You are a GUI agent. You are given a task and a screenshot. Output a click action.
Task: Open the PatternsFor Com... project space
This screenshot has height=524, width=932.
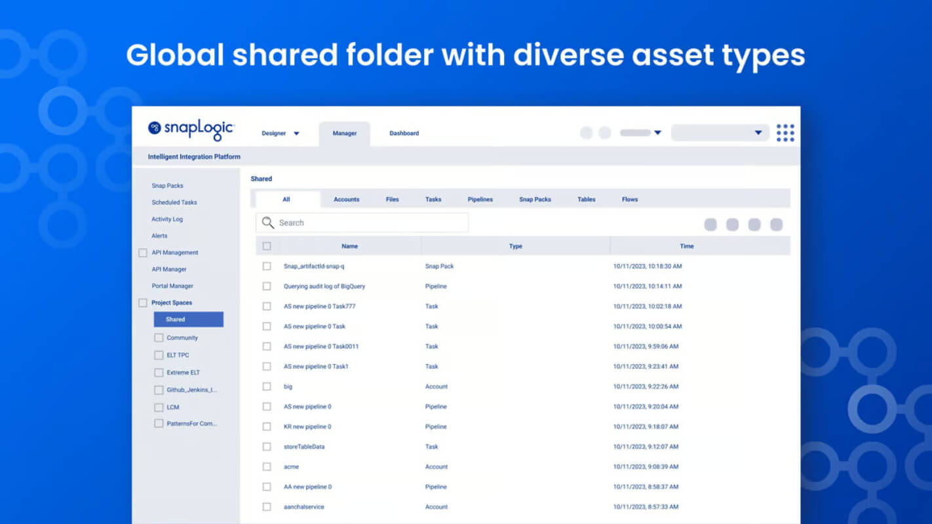tap(192, 424)
